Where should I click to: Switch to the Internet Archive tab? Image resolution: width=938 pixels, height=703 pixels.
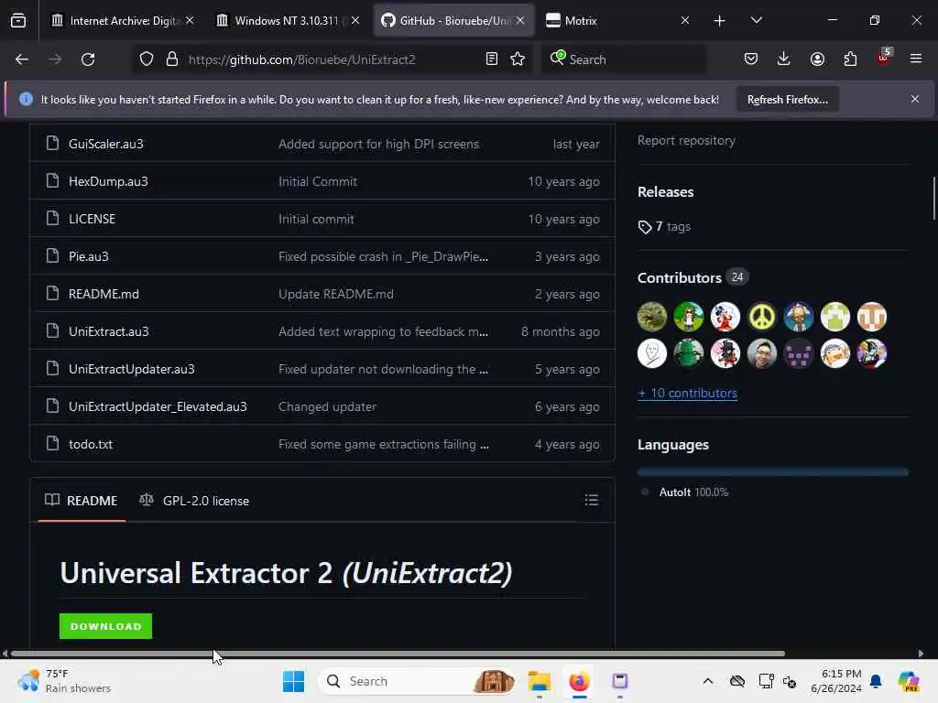pos(123,20)
